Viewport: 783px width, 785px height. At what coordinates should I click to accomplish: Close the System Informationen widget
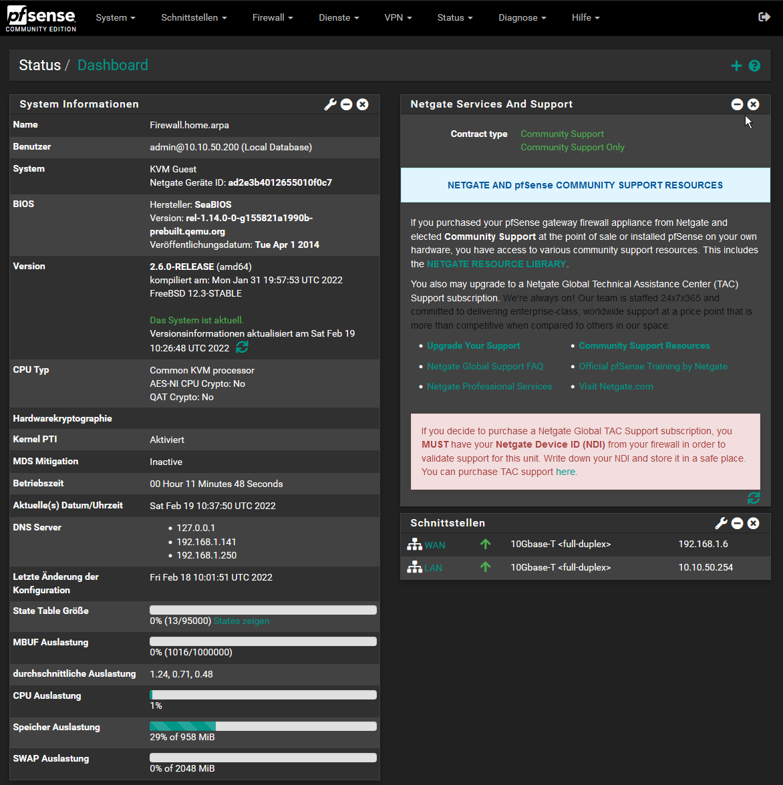(363, 104)
